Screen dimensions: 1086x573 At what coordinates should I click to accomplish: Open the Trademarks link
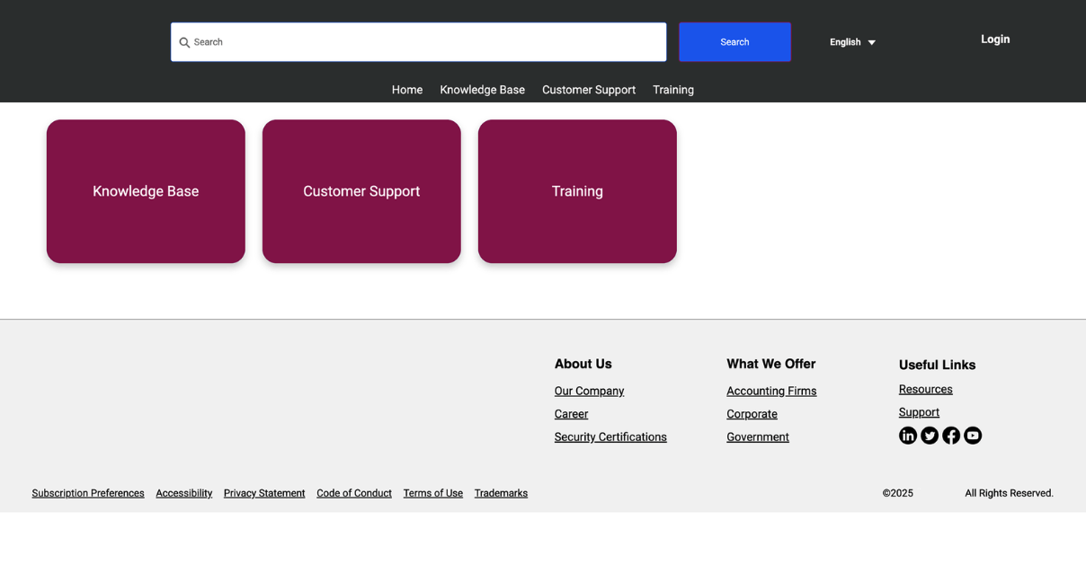[501, 493]
